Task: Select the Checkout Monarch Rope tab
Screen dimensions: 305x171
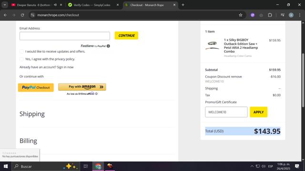Action: (147, 5)
